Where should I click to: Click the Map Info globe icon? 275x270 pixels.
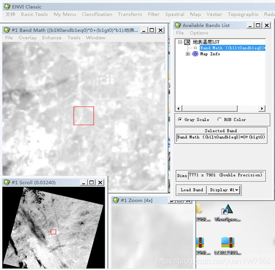(195, 54)
